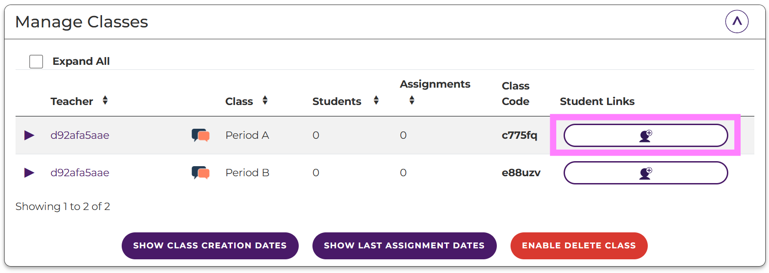
Task: Click class code e88uzv
Action: click(x=521, y=173)
